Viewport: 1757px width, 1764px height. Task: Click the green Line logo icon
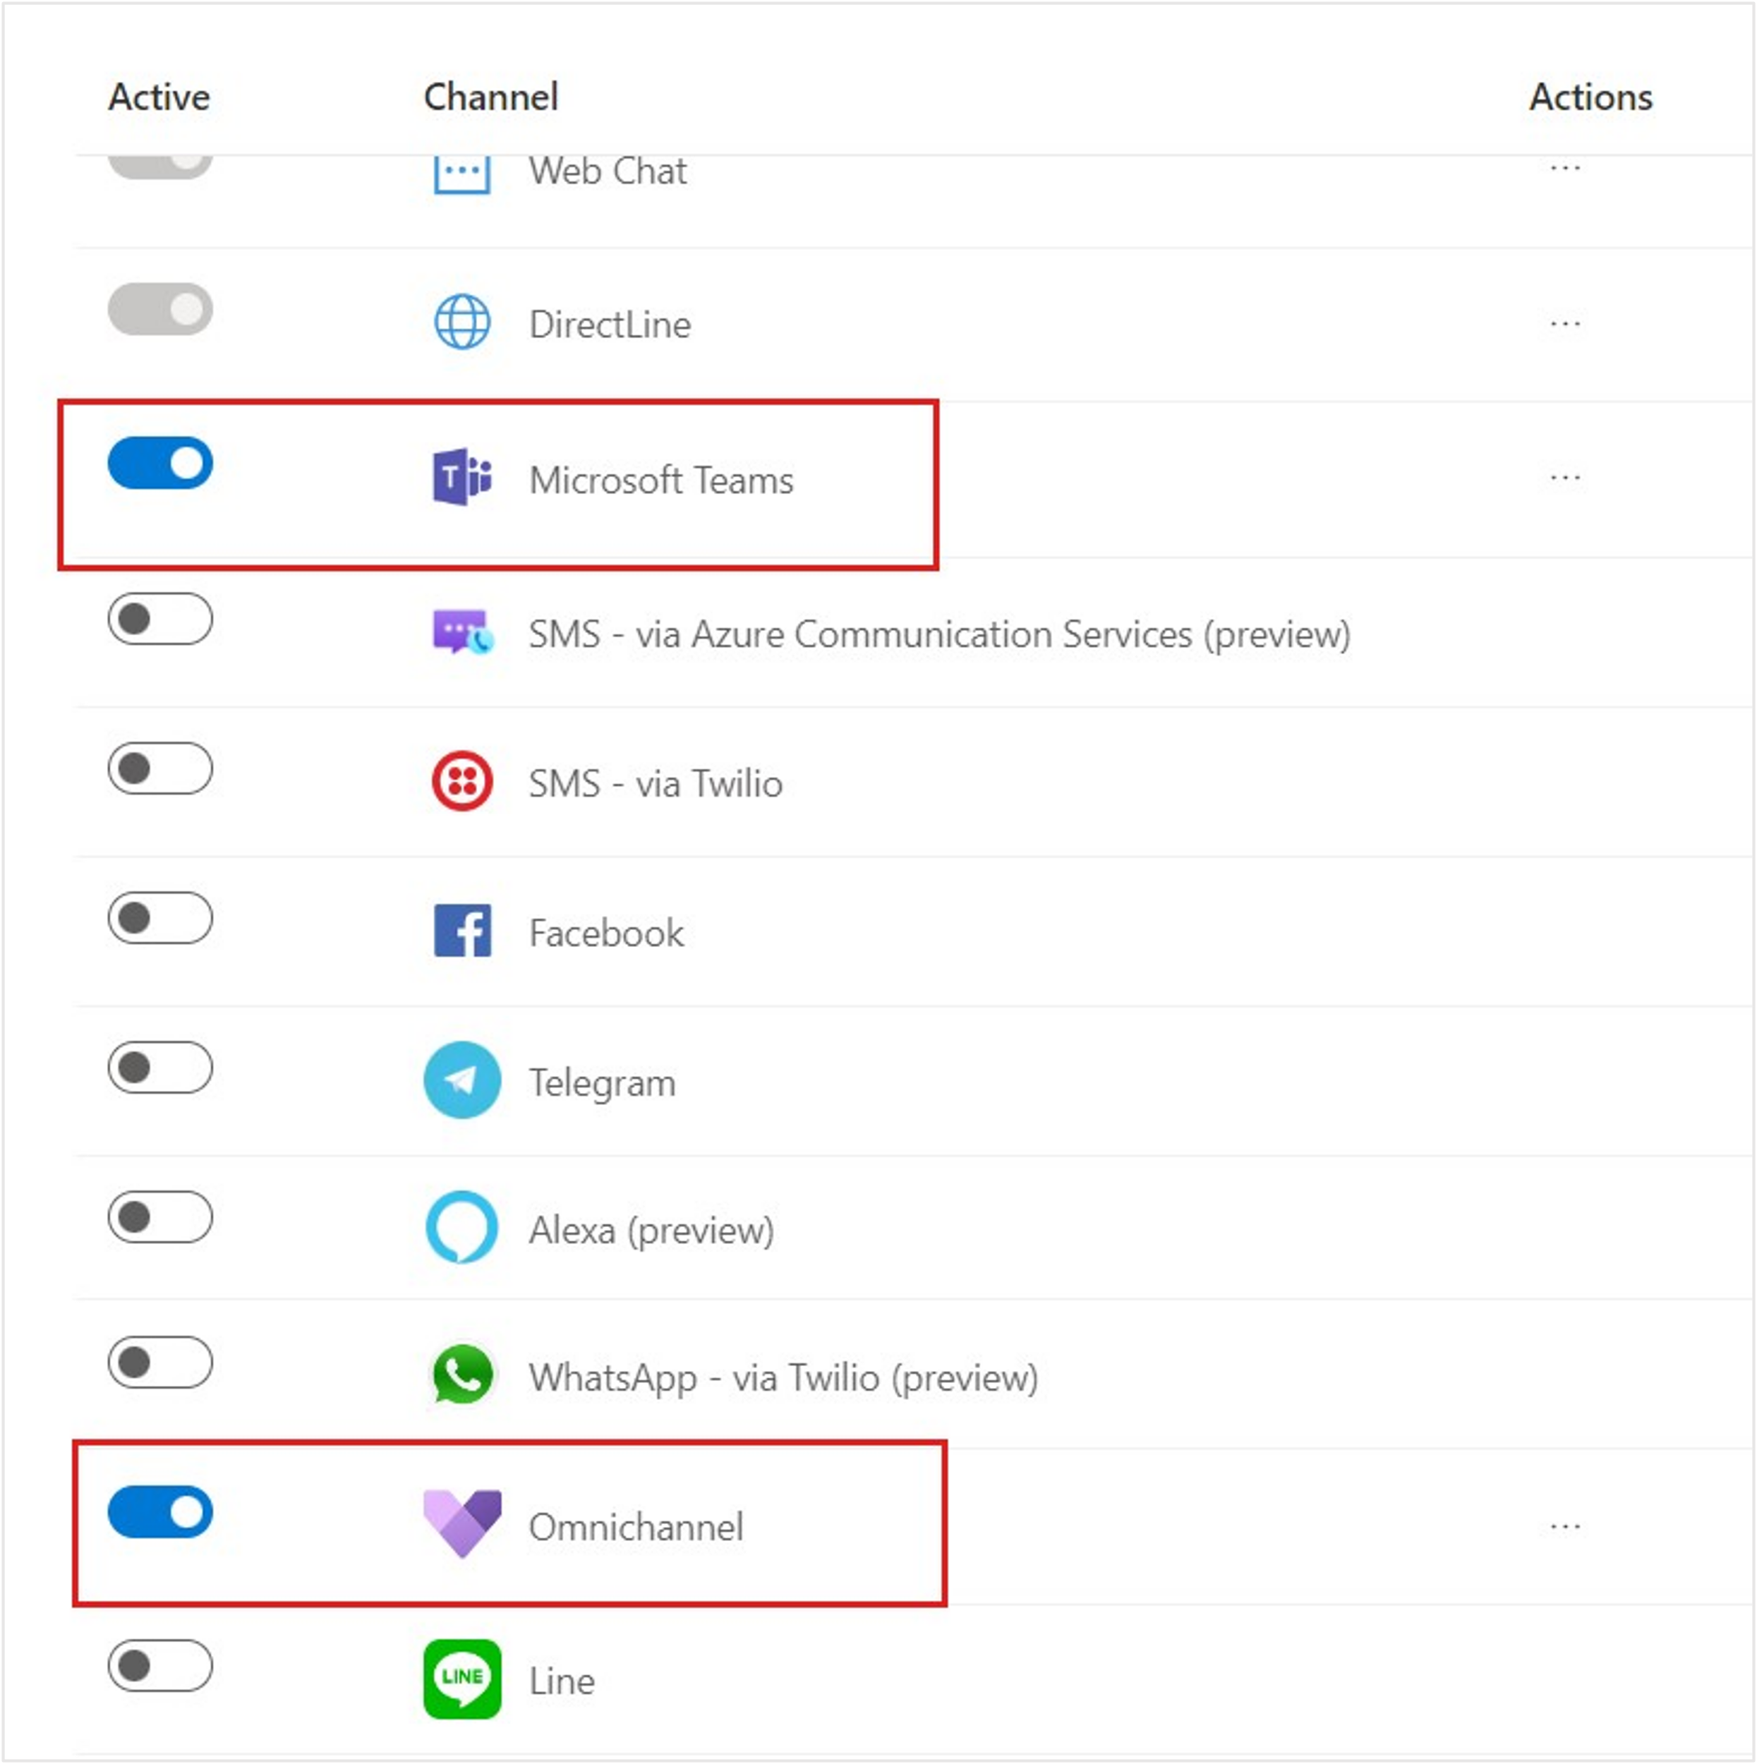point(462,1679)
